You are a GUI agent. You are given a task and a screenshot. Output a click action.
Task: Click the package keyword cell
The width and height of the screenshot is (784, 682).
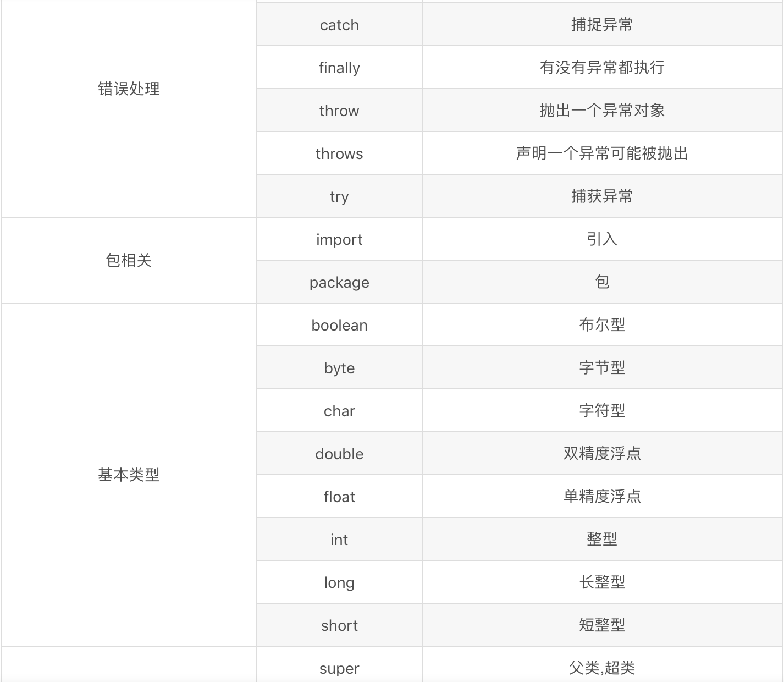pyautogui.click(x=339, y=282)
